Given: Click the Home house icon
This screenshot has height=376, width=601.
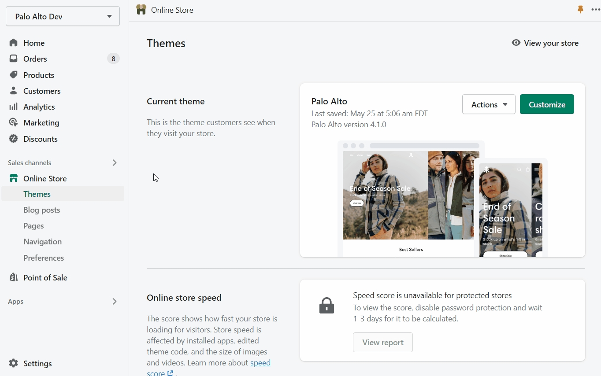Looking at the screenshot, I should [x=14, y=43].
